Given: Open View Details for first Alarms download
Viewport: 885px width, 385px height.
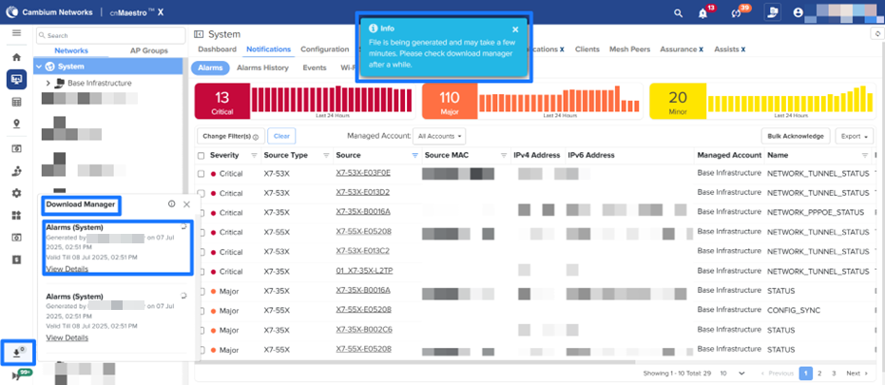Looking at the screenshot, I should coord(67,270).
